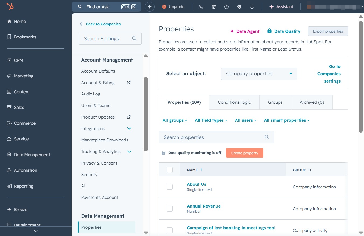Open the create new plus icon

tap(150, 7)
